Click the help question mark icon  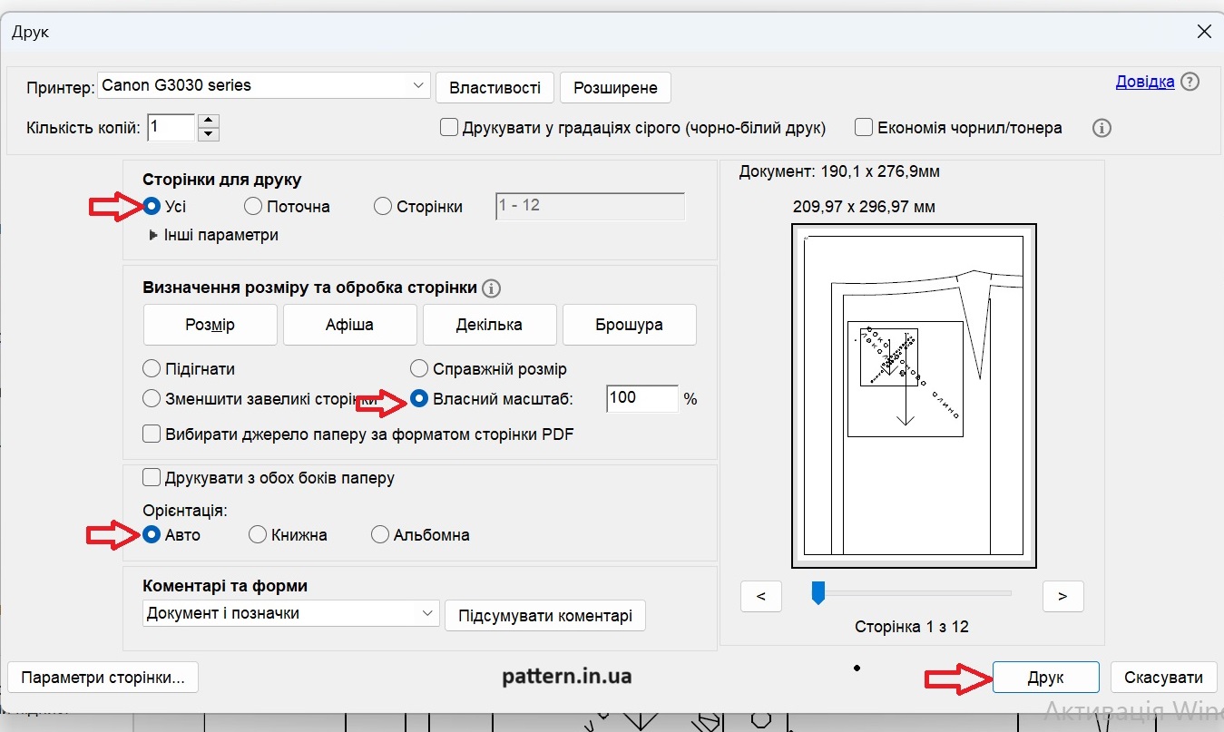1190,82
